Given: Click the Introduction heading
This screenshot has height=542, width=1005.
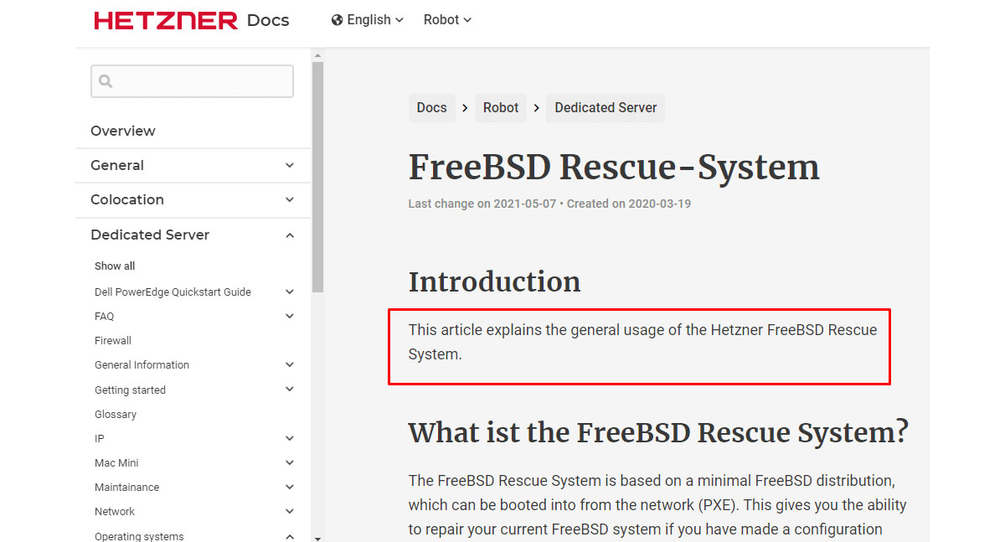Looking at the screenshot, I should 494,281.
